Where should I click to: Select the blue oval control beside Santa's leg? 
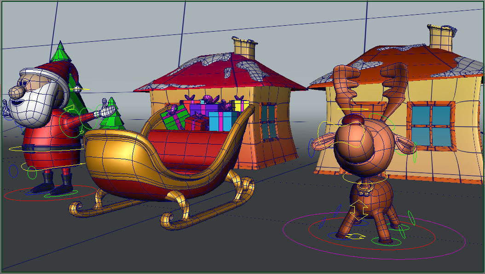coord(13,171)
